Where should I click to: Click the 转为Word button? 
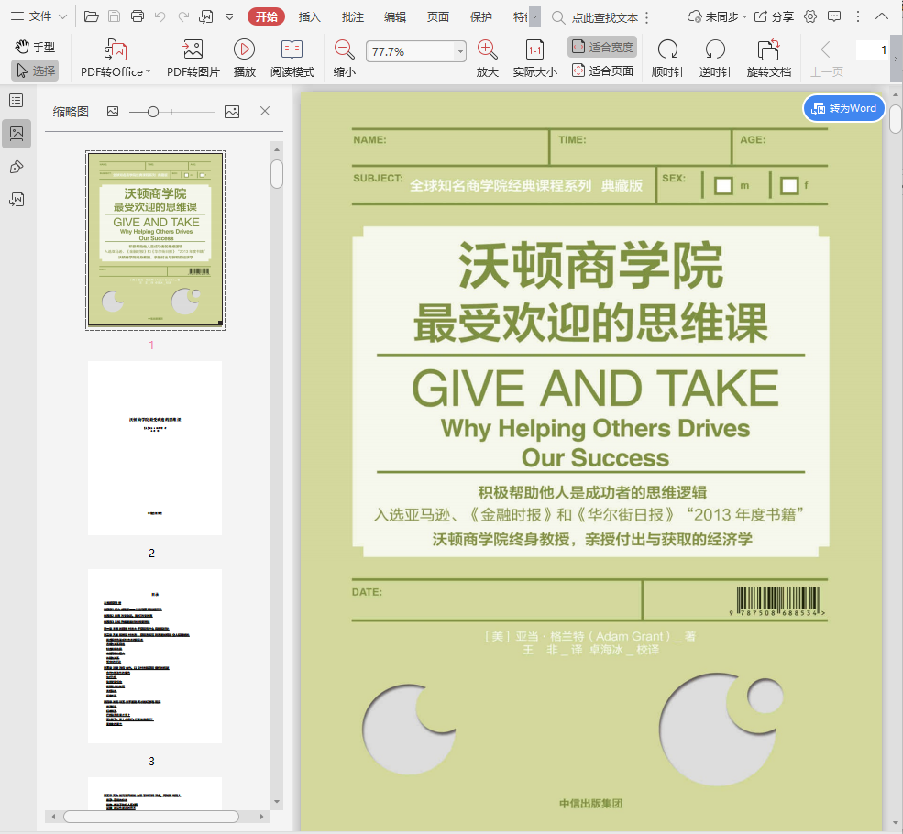pyautogui.click(x=844, y=108)
